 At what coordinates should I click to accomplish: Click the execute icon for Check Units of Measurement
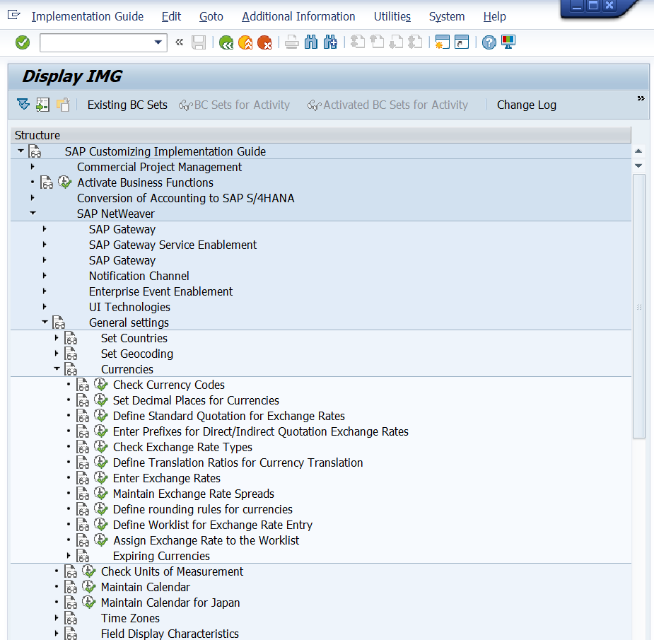click(89, 571)
